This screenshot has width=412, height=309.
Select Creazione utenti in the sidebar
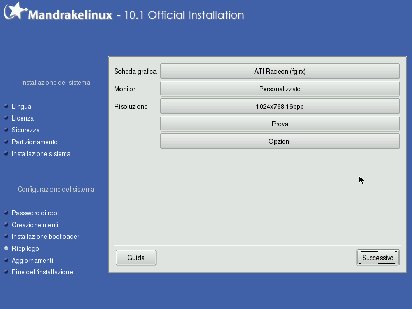[x=35, y=225]
